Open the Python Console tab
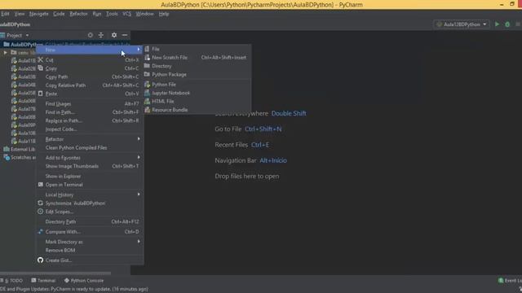Viewport: 522px width, 293px height. point(84,280)
